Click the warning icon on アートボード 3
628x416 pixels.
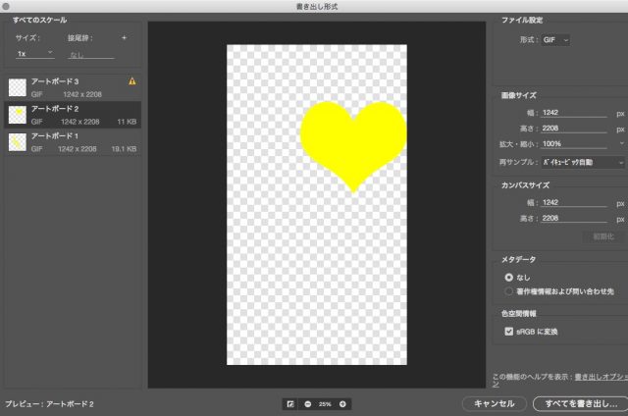coord(132,80)
